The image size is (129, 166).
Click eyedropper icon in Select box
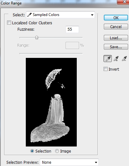(29, 15)
